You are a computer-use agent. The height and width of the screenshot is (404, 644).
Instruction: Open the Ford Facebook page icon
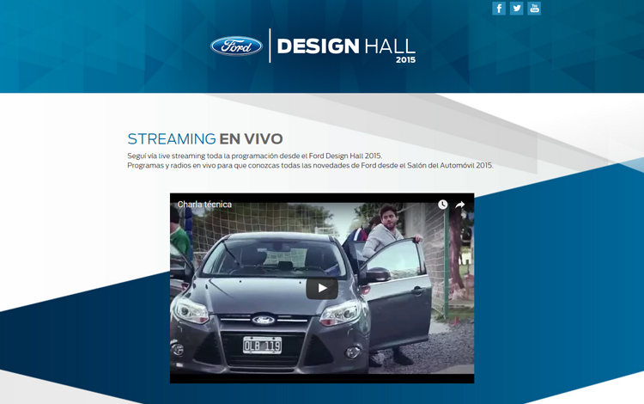(499, 9)
